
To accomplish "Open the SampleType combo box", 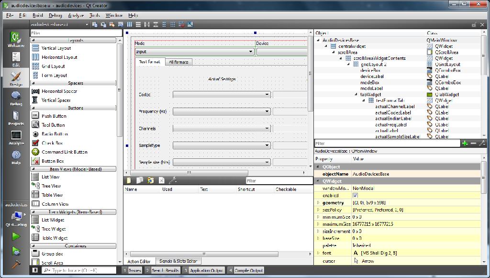I will point(222,145).
